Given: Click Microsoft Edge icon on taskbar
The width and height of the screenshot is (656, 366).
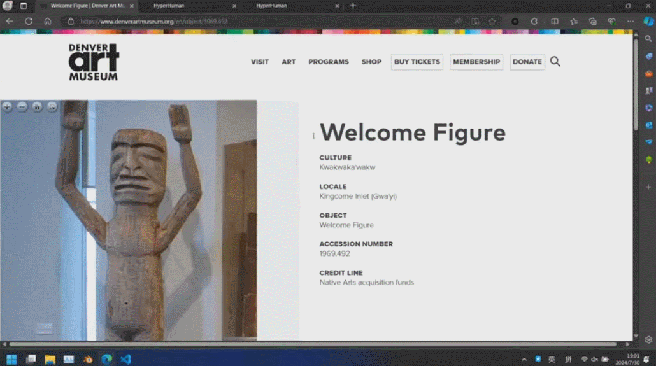Looking at the screenshot, I should click(107, 359).
